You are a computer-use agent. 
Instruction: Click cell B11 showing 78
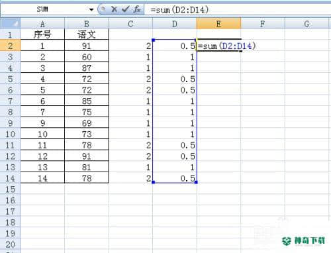(87, 145)
